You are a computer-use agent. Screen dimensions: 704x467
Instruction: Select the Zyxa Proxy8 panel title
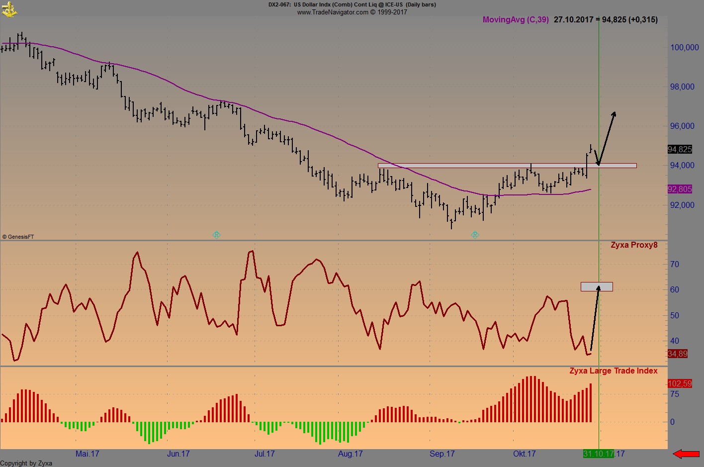pyautogui.click(x=634, y=245)
